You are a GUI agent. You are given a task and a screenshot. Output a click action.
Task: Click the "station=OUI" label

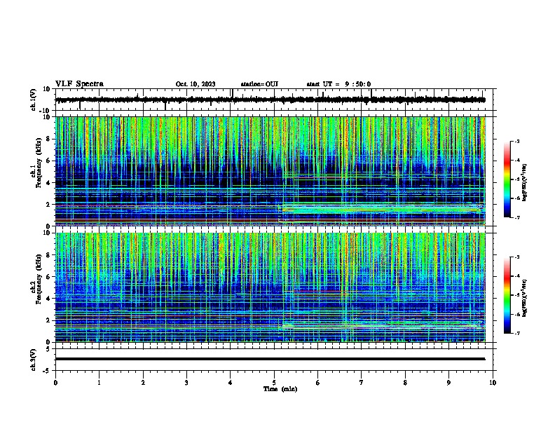tap(259, 84)
